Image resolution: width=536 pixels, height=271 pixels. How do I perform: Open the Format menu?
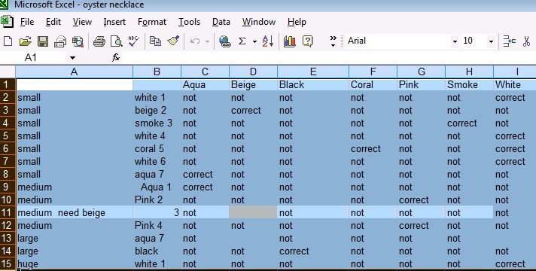coord(152,22)
